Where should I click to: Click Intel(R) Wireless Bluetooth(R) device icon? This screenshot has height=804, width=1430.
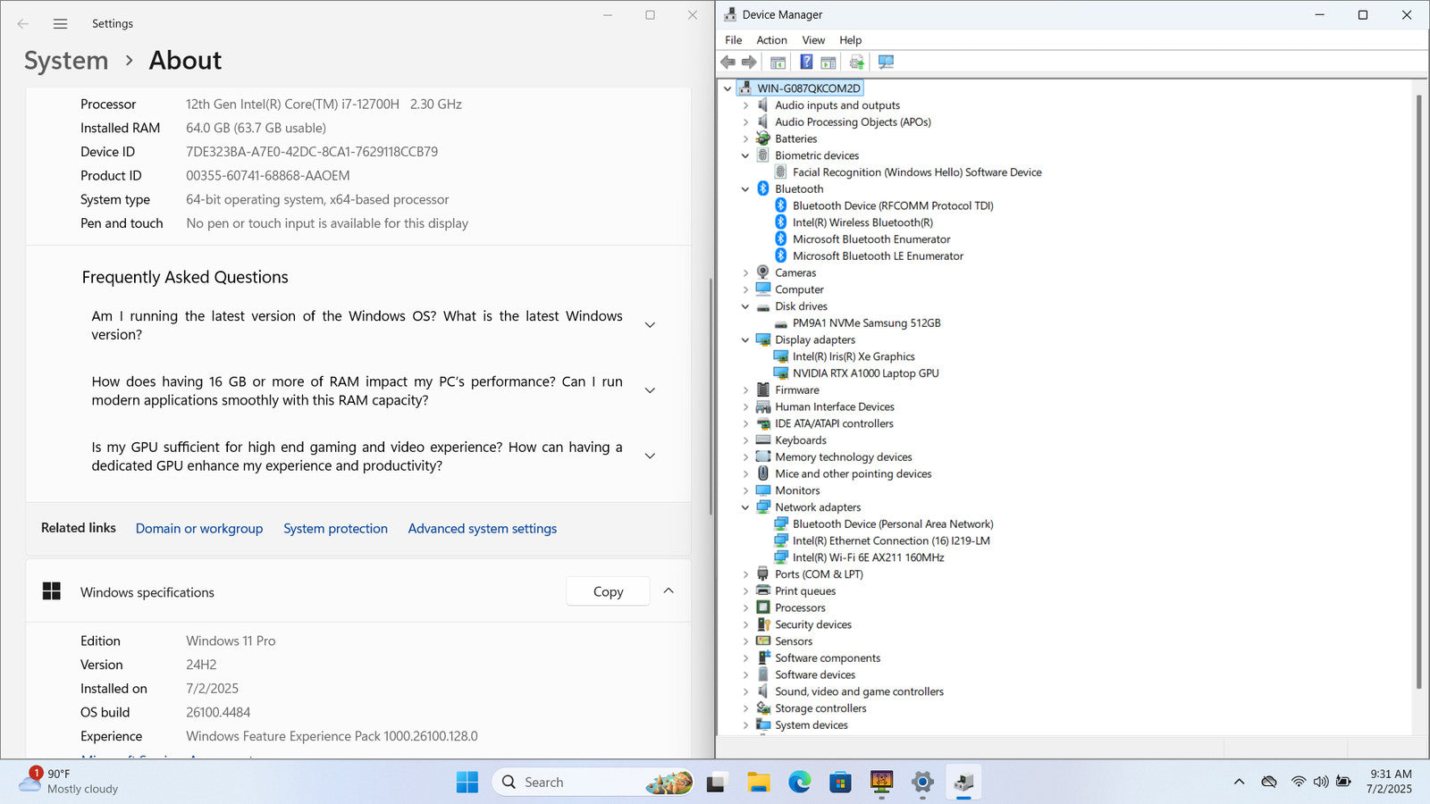(781, 222)
